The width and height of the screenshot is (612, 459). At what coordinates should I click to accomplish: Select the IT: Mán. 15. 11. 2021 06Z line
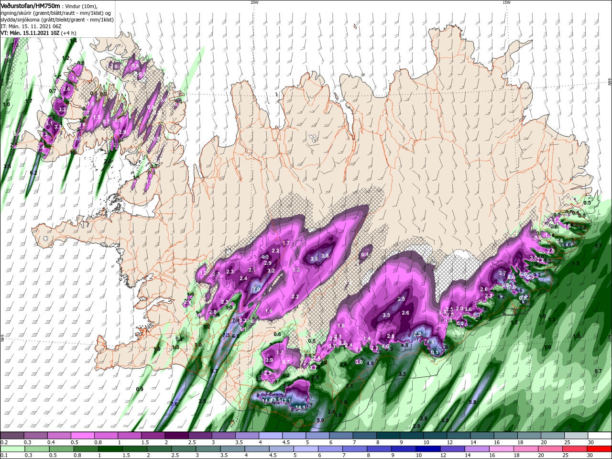pos(31,26)
